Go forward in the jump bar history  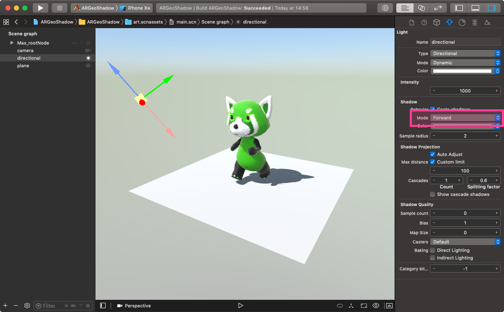[x=26, y=22]
